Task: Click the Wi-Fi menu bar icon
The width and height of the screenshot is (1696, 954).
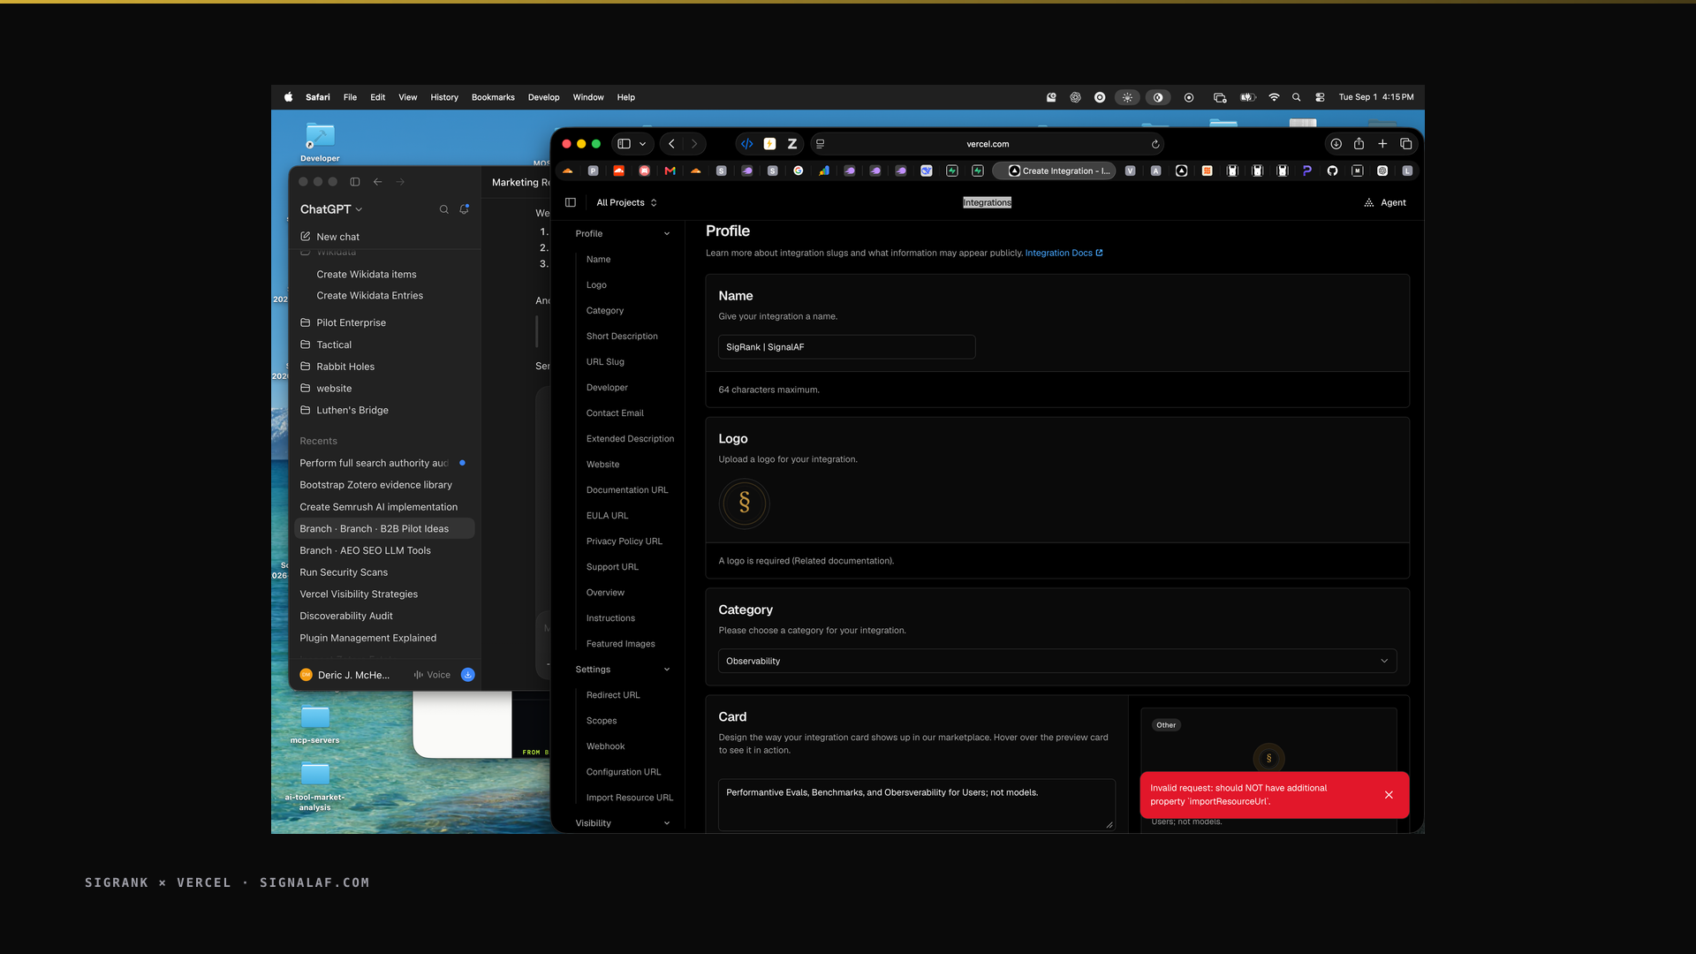Action: point(1274,97)
